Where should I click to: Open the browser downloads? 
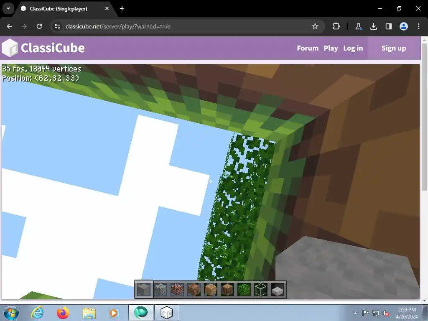click(x=373, y=26)
